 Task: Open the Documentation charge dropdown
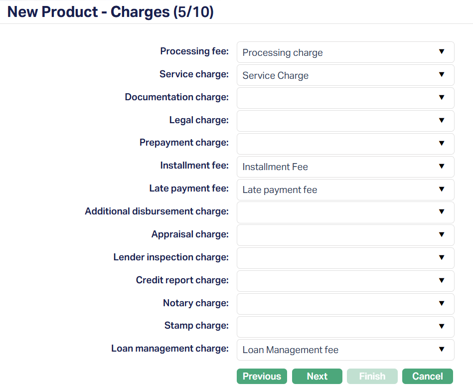pos(345,98)
